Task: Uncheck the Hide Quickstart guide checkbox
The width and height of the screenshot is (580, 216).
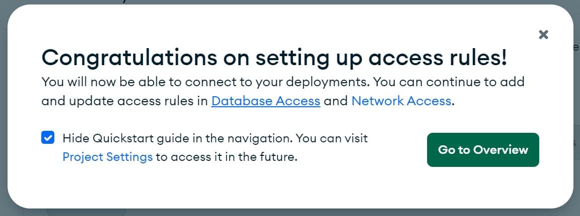Action: coord(48,138)
